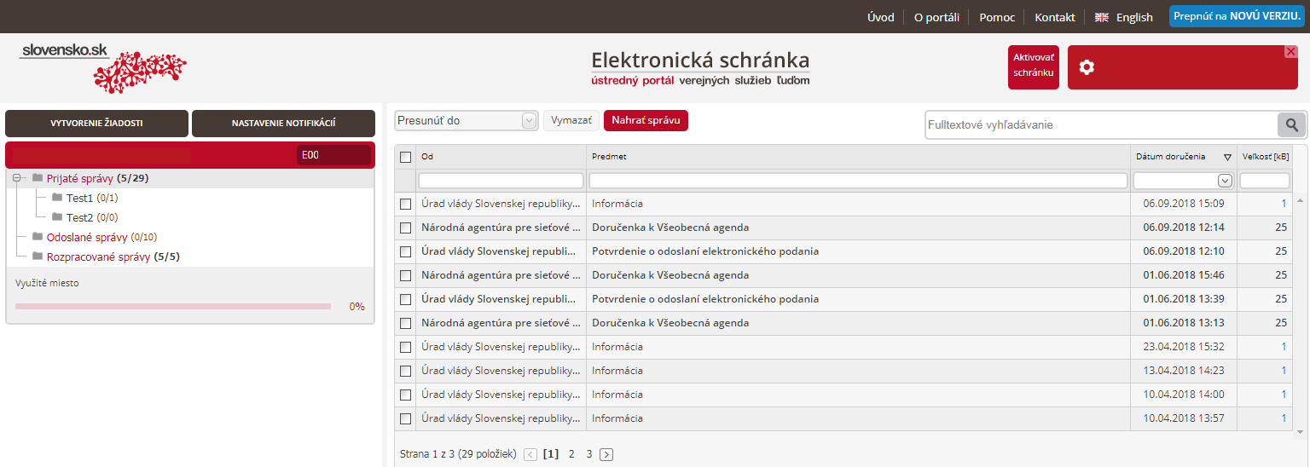Viewport: 1310px width, 467px height.
Task: Check the message from 06.09.2018 15:09
Action: pyautogui.click(x=406, y=204)
